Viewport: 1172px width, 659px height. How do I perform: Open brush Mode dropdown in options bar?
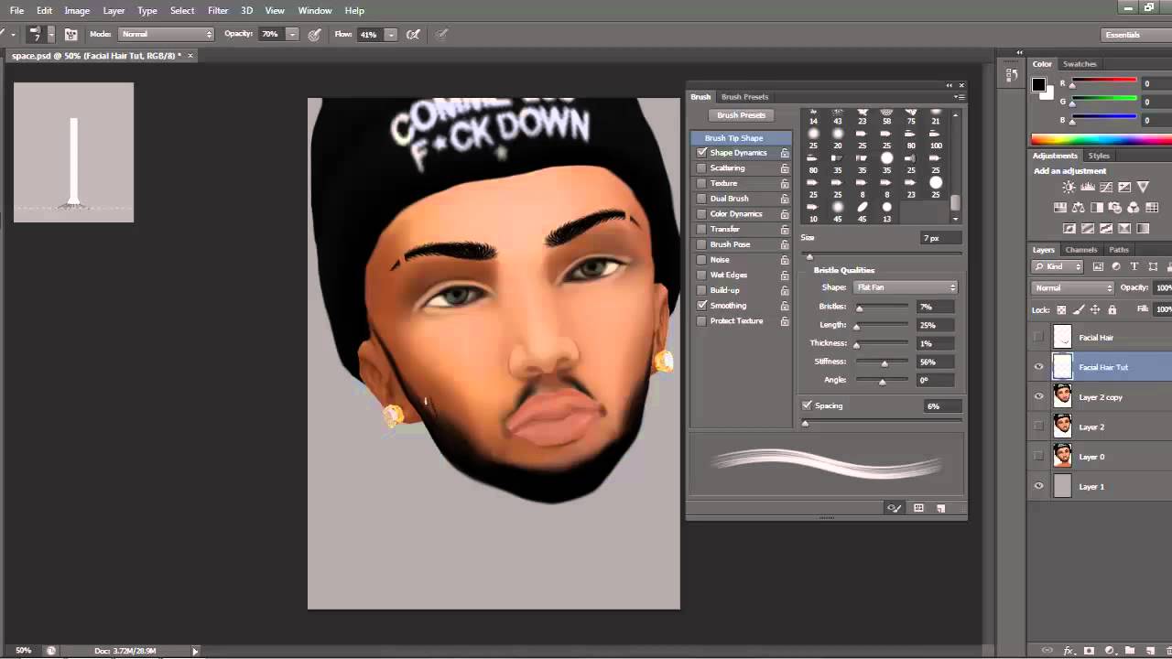166,34
